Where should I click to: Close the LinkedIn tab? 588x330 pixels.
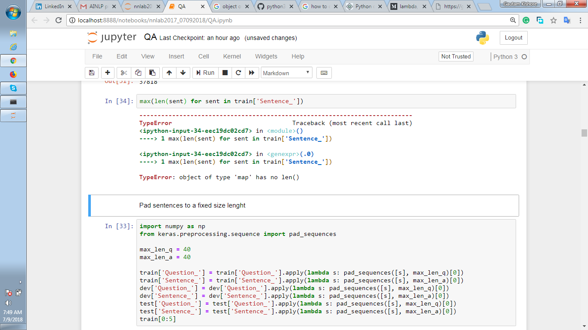click(x=70, y=7)
